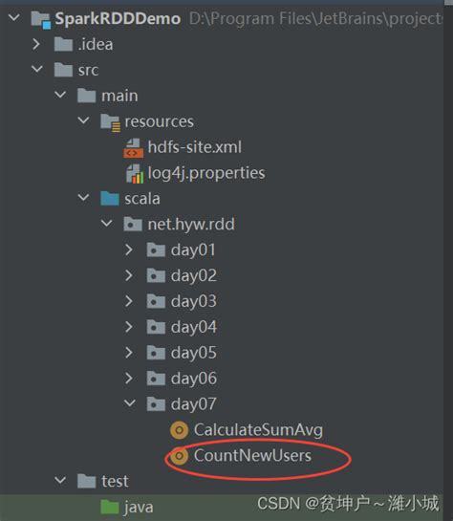This screenshot has height=521, width=453.
Task: Click the green java test folder icon
Action: 110,507
